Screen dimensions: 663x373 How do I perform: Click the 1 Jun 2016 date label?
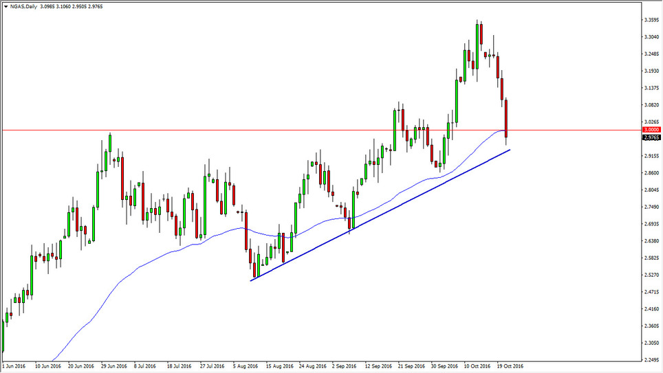14,366
